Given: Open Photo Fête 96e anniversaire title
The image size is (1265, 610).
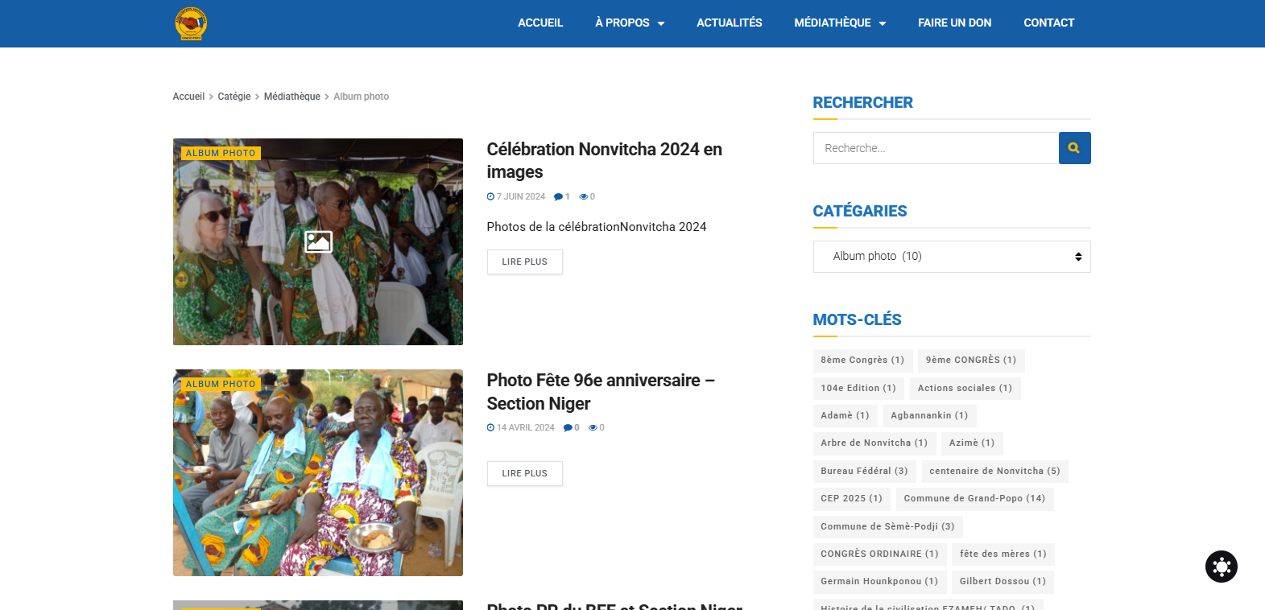Looking at the screenshot, I should [601, 391].
